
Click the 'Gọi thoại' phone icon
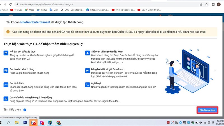tap(87, 85)
